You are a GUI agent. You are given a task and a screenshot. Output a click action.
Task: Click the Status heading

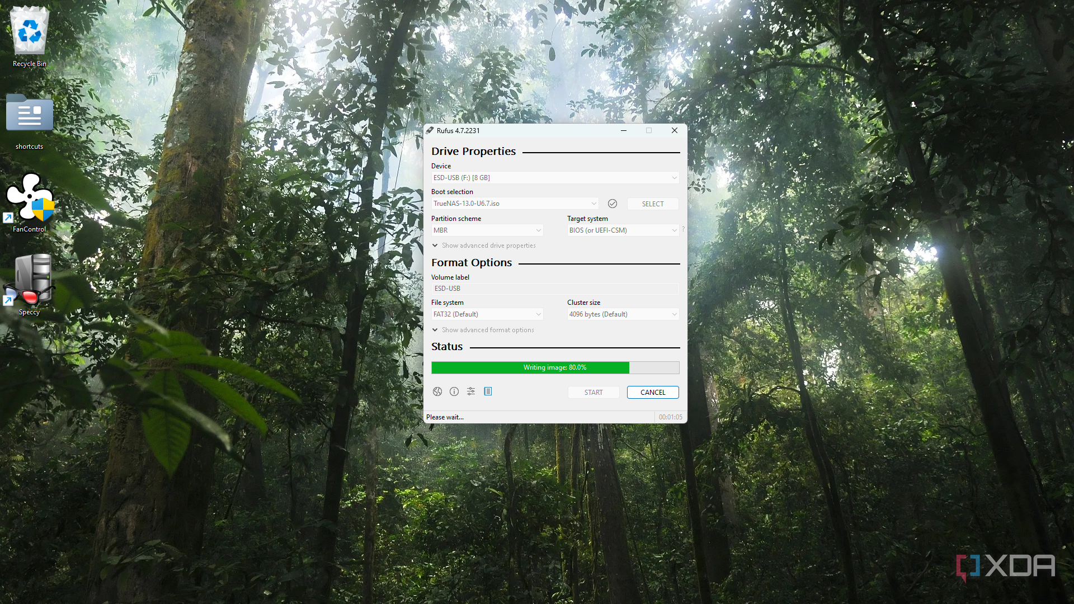(447, 347)
